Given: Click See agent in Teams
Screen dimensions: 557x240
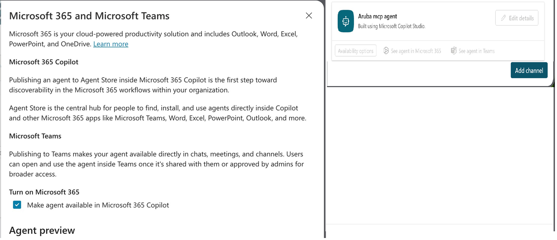Looking at the screenshot, I should click(473, 51).
